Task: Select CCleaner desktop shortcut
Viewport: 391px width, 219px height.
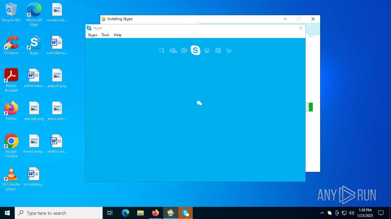Action: pos(11,46)
